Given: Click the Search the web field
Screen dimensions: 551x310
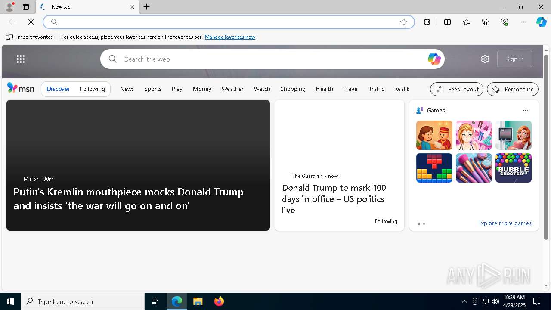Looking at the screenshot, I should 272,59.
